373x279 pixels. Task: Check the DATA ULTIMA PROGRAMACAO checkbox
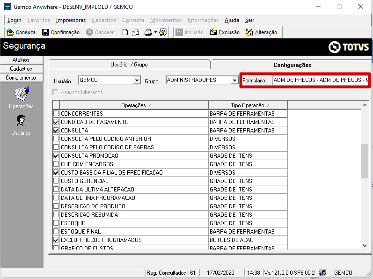pyautogui.click(x=56, y=198)
